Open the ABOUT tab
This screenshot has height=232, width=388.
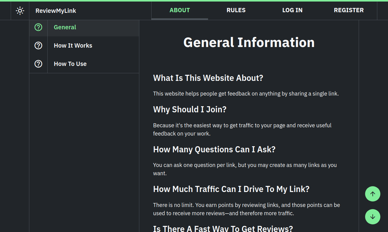pyautogui.click(x=180, y=10)
